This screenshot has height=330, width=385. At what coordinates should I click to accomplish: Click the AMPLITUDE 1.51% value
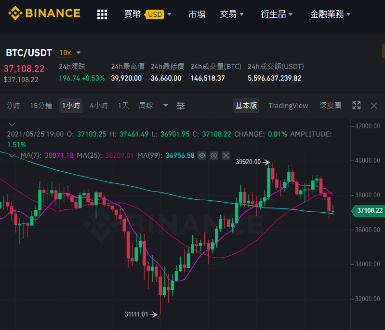16,145
